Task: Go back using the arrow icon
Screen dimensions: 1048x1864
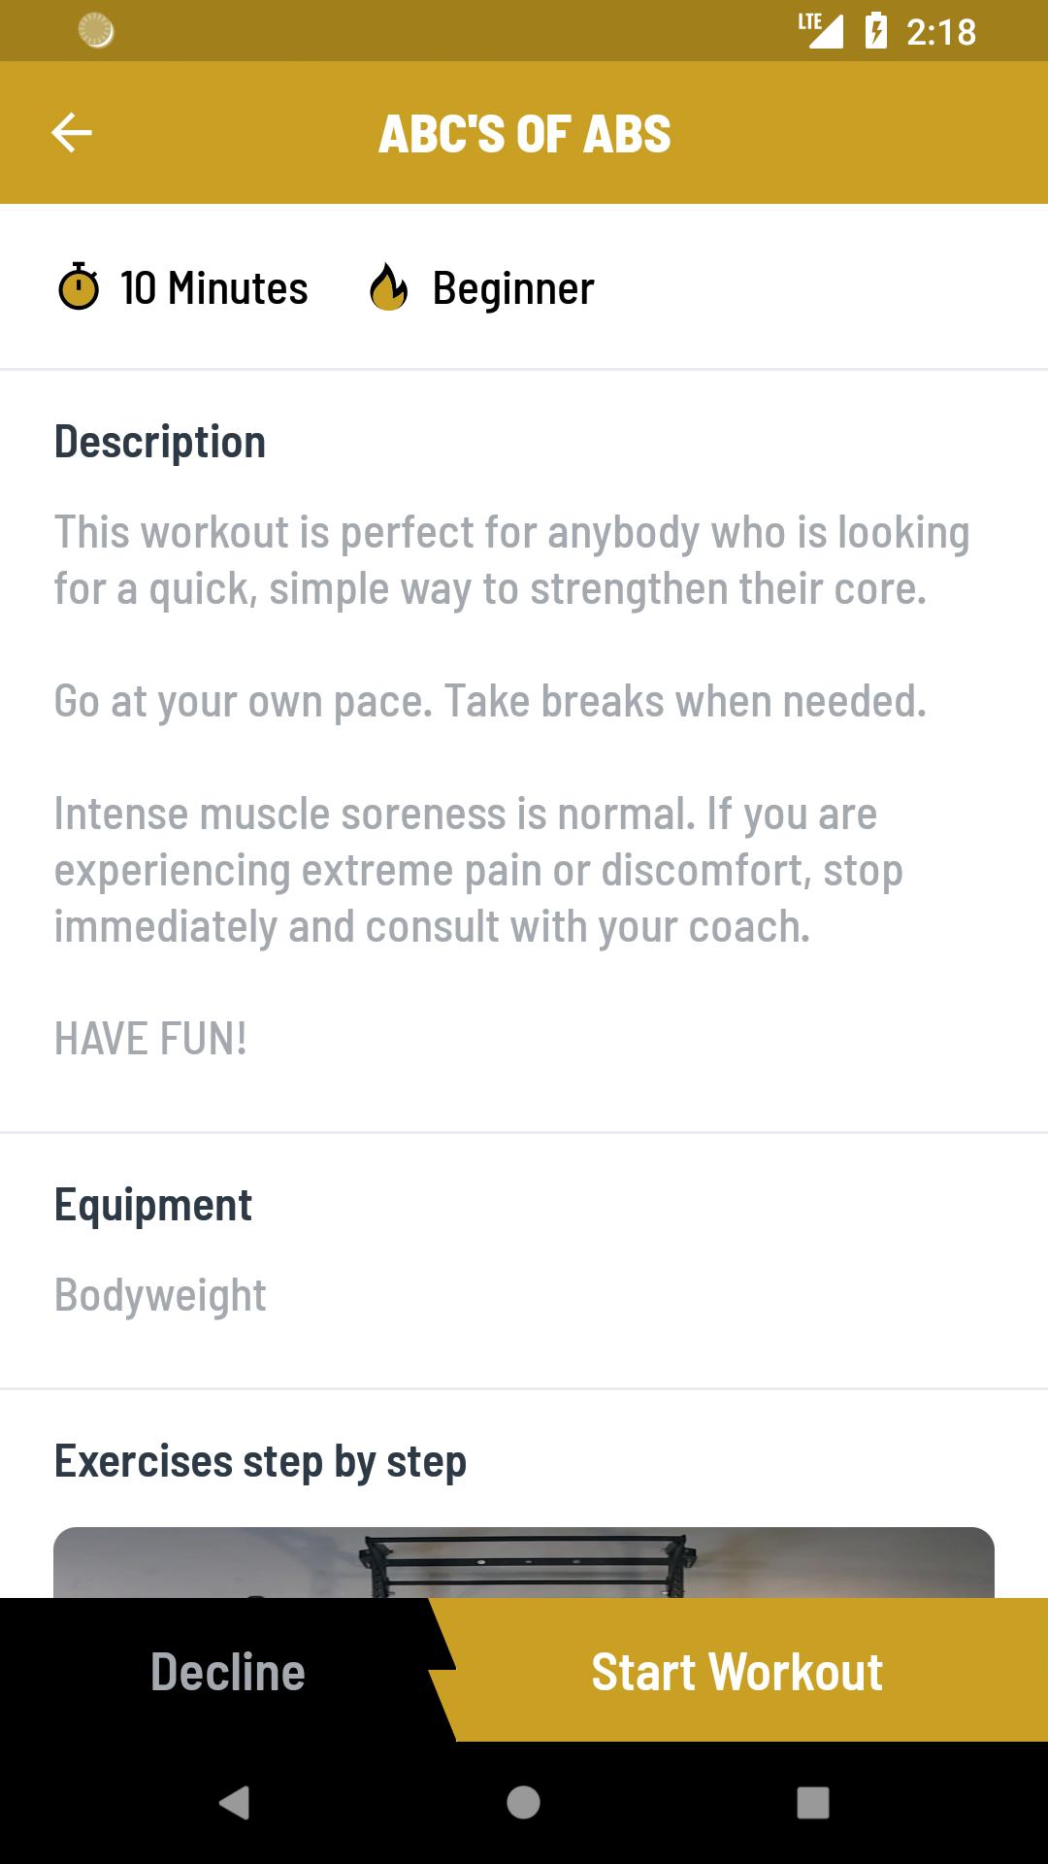Action: [72, 133]
